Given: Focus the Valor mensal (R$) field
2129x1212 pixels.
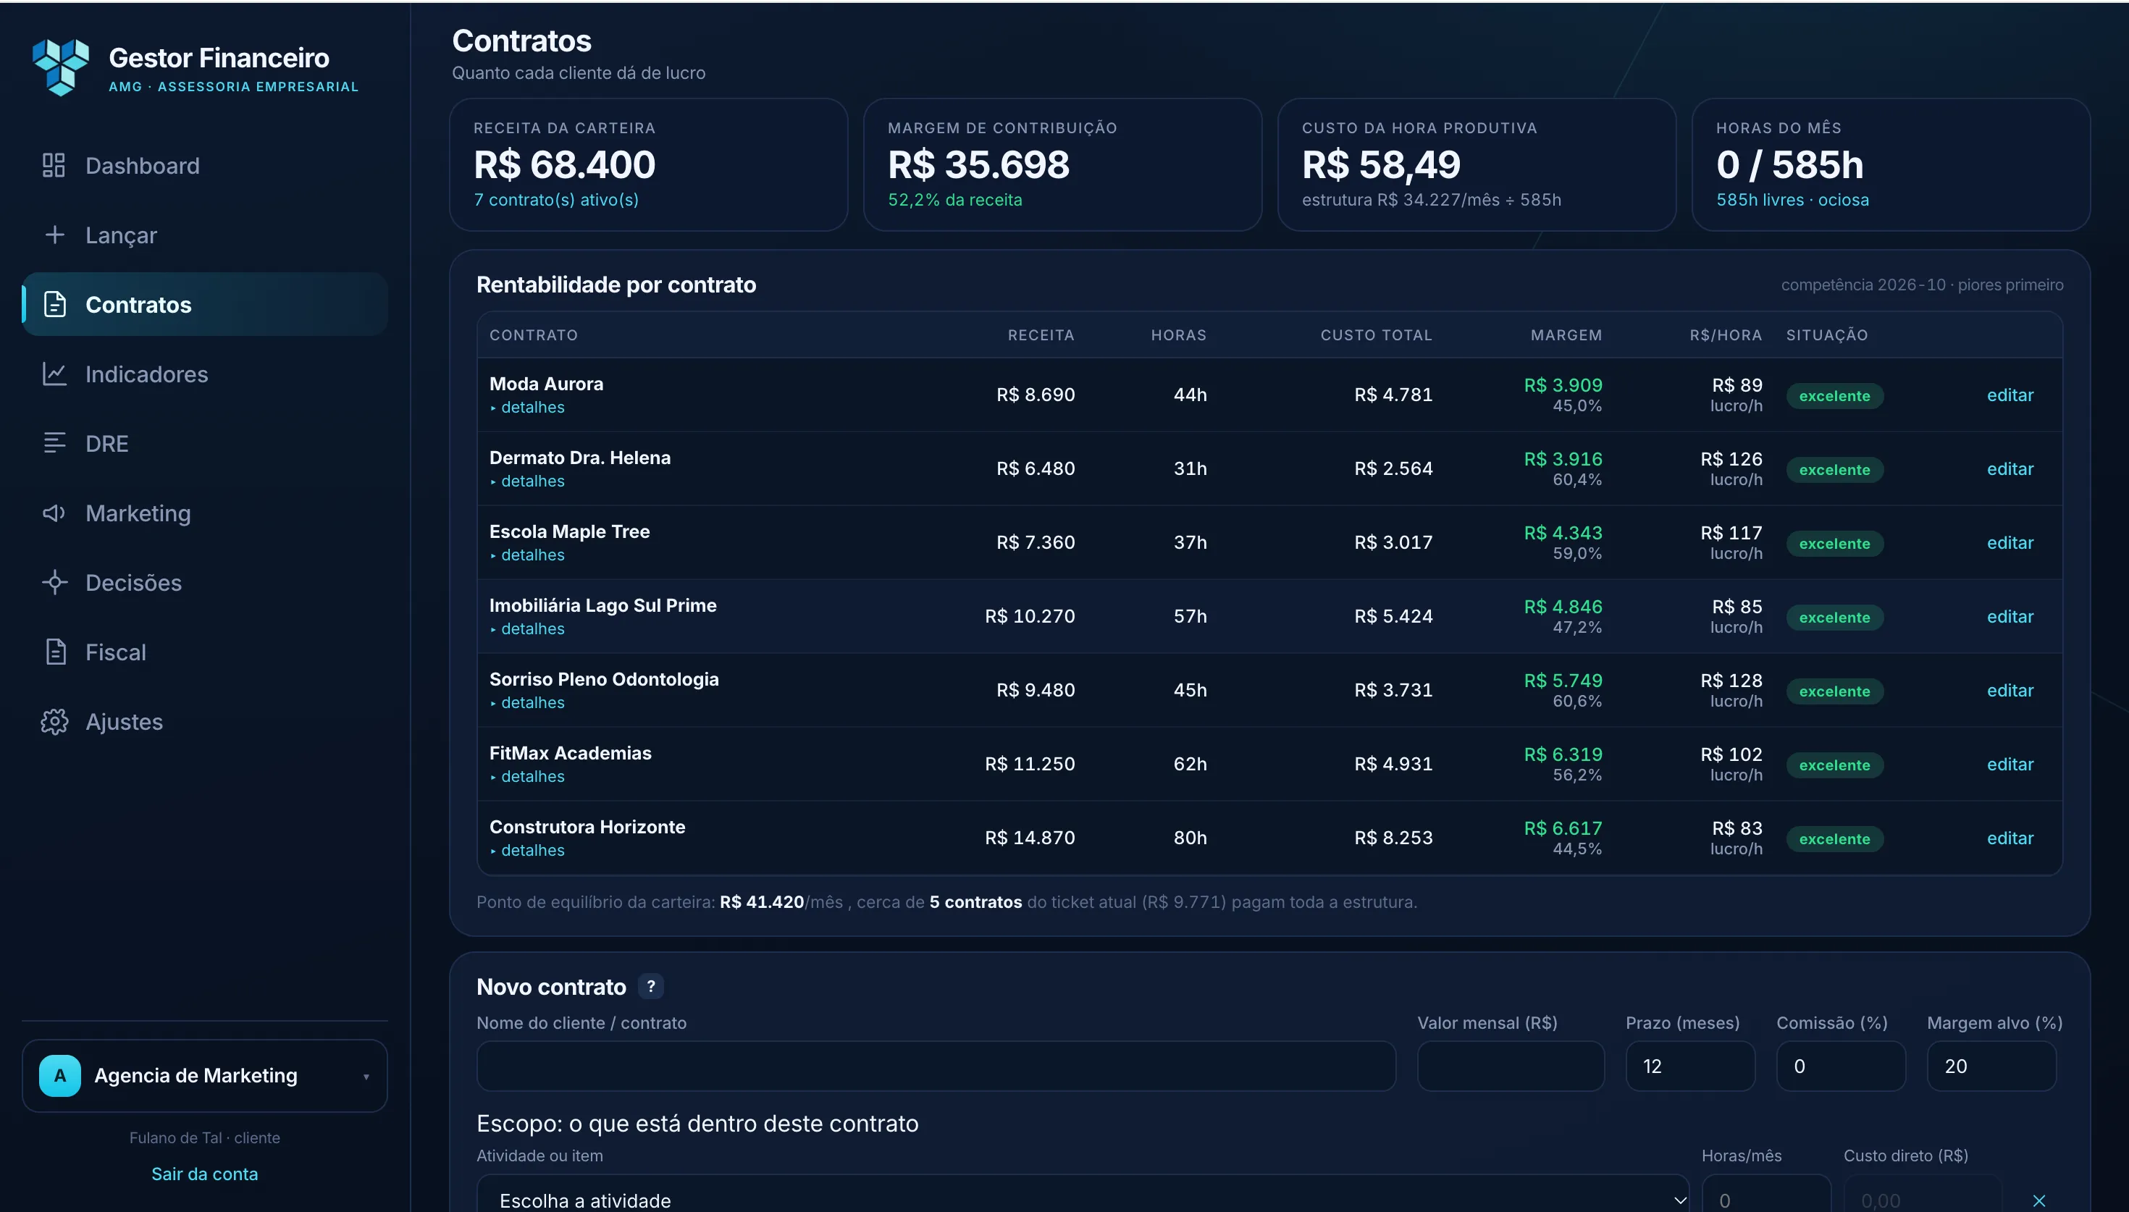Looking at the screenshot, I should tap(1511, 1066).
